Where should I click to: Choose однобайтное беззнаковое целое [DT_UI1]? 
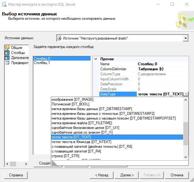click(x=117, y=128)
